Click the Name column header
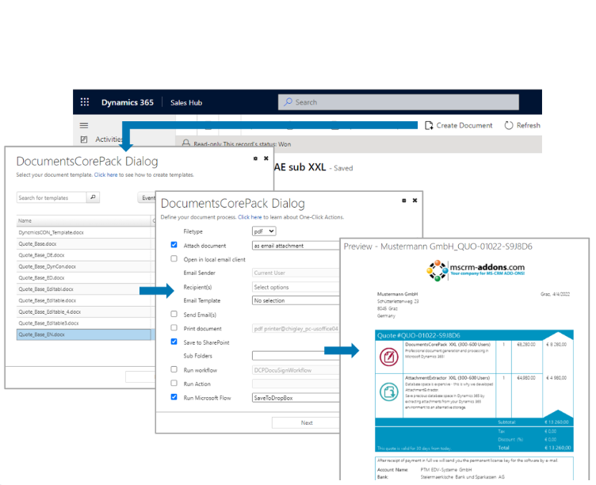 click(84, 221)
